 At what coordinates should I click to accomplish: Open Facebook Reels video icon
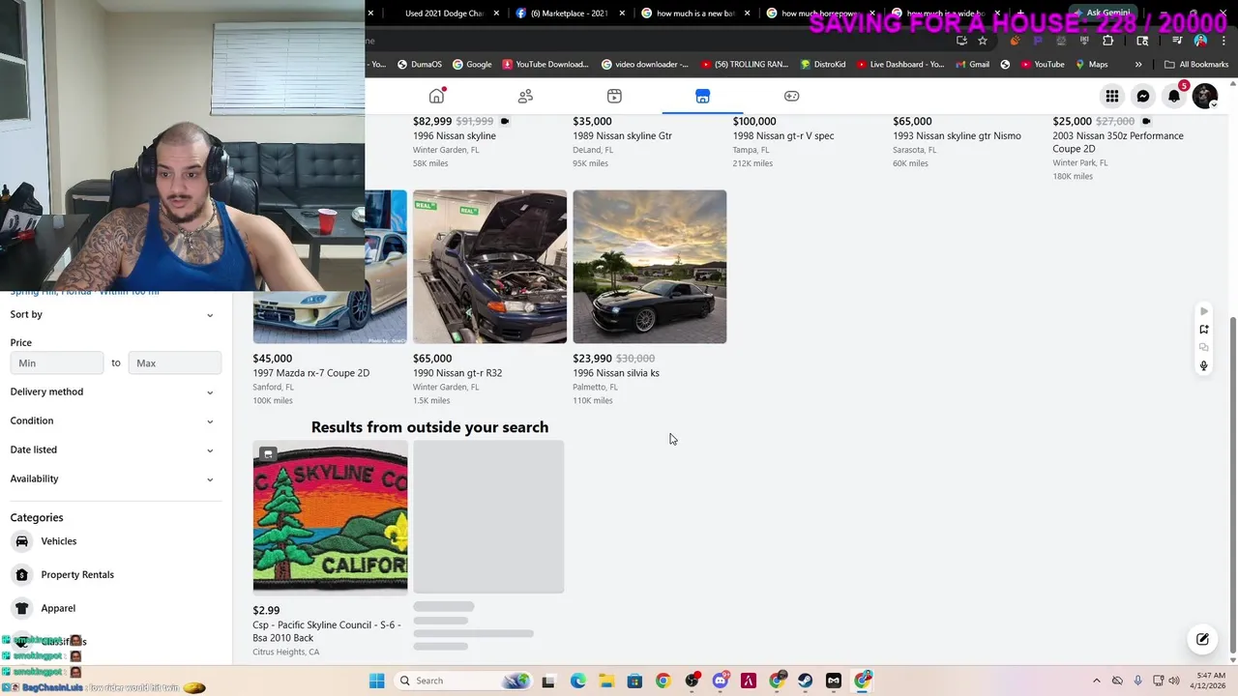click(614, 96)
